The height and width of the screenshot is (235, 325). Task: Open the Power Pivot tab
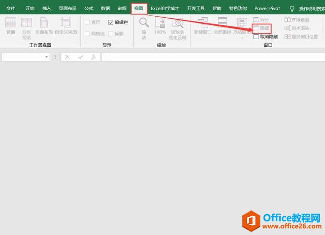click(x=267, y=8)
